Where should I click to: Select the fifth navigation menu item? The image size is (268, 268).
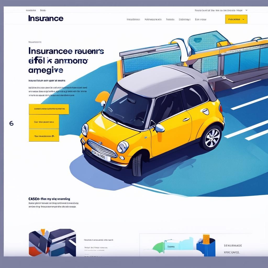[x=200, y=19]
